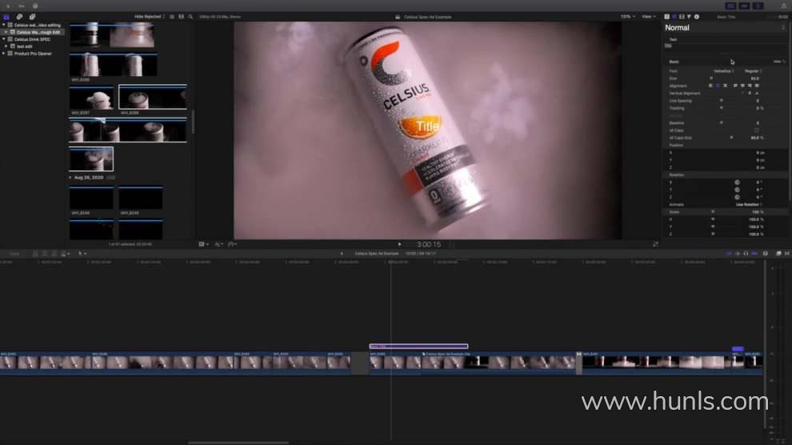Toggle the inspector panel visibility button

tap(758, 6)
